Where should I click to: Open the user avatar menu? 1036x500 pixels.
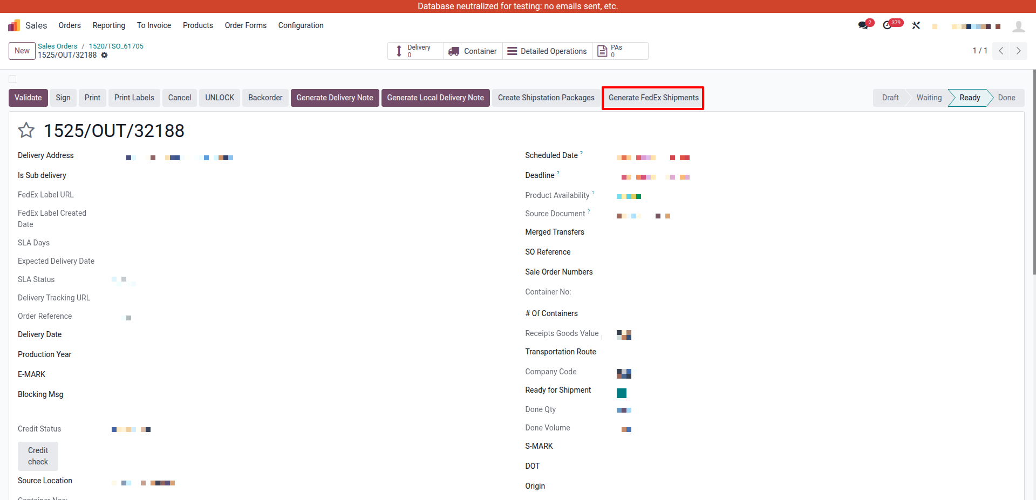click(x=1019, y=26)
